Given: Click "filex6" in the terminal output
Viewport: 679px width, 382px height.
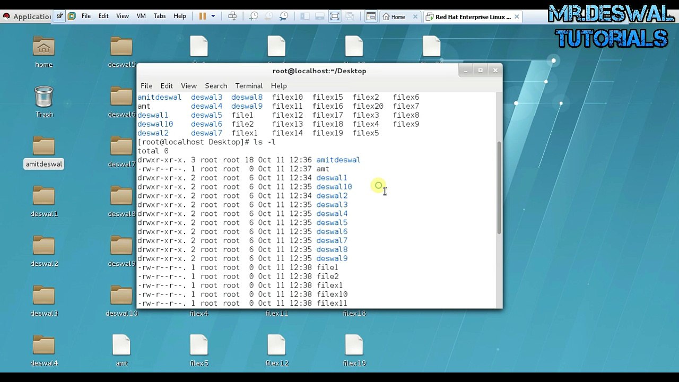Looking at the screenshot, I should (x=406, y=97).
